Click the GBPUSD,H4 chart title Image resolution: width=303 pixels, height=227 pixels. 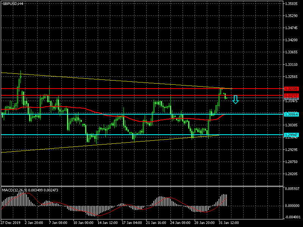[x=12, y=3]
